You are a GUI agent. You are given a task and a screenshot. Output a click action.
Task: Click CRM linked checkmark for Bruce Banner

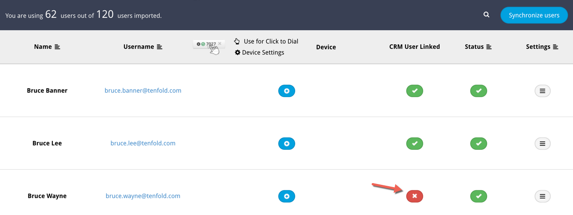pyautogui.click(x=415, y=91)
